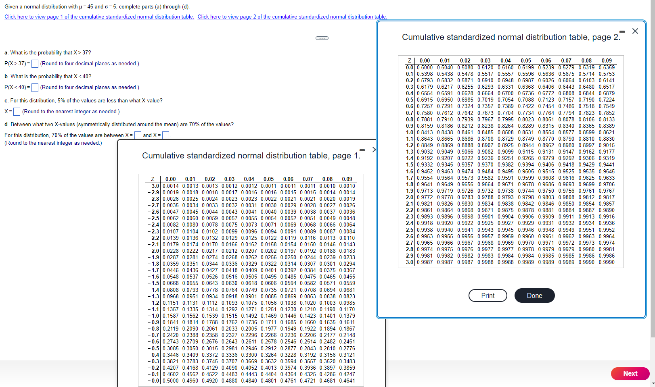Click the 0.8531 cell in page 2 table

[x=526, y=132]
